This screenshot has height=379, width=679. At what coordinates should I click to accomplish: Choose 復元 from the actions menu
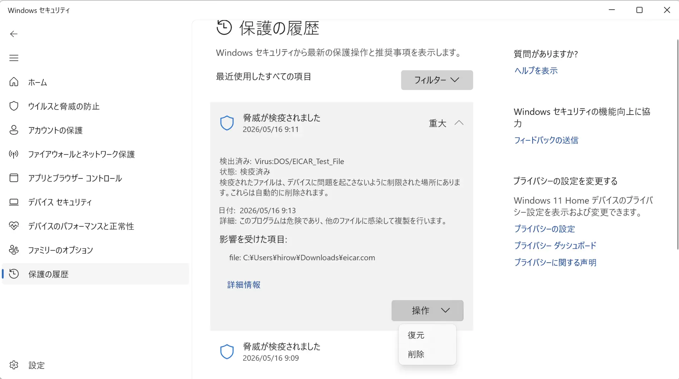[x=427, y=335]
